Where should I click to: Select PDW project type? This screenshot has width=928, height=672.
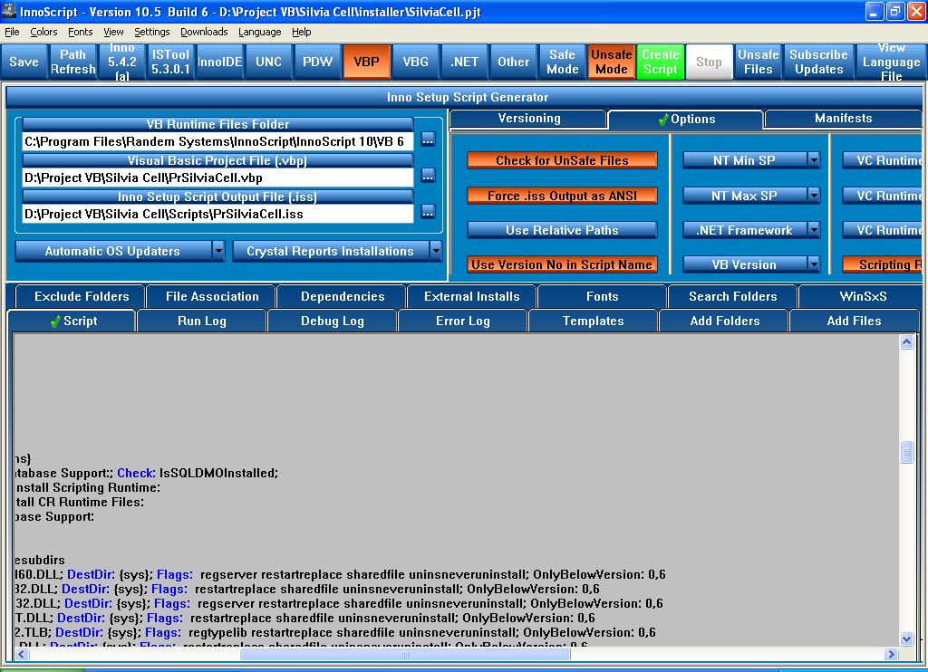click(x=318, y=62)
